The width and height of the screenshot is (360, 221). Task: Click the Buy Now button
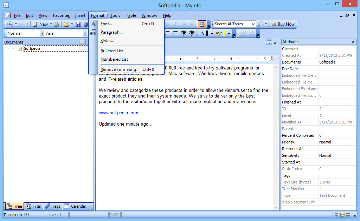[x=283, y=24]
